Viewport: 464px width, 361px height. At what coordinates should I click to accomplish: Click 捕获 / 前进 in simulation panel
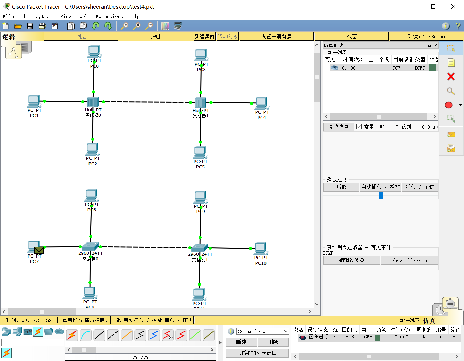coord(420,187)
